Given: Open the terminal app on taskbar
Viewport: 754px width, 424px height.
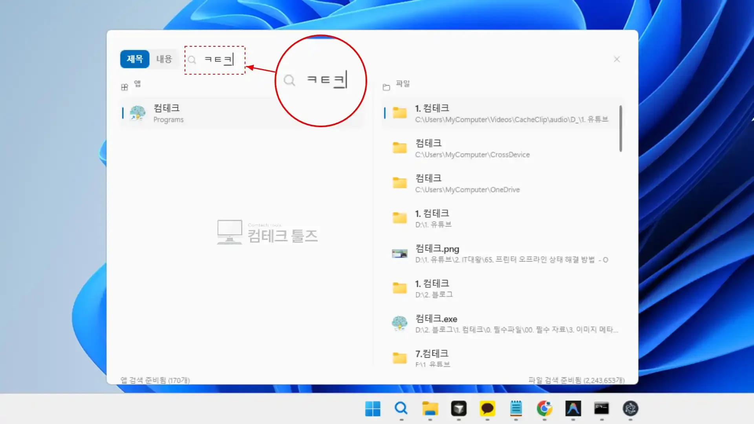Looking at the screenshot, I should [602, 409].
